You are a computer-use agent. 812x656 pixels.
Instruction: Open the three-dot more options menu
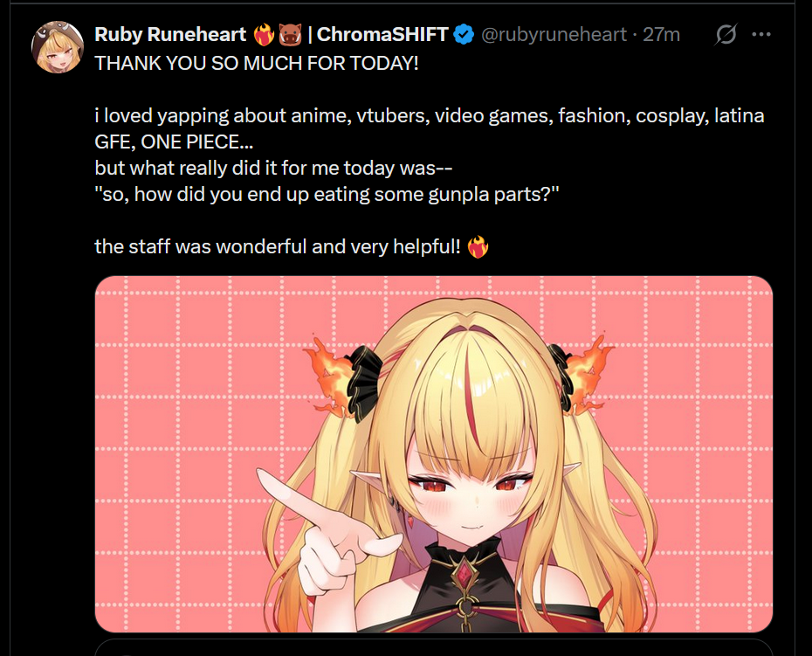point(760,35)
